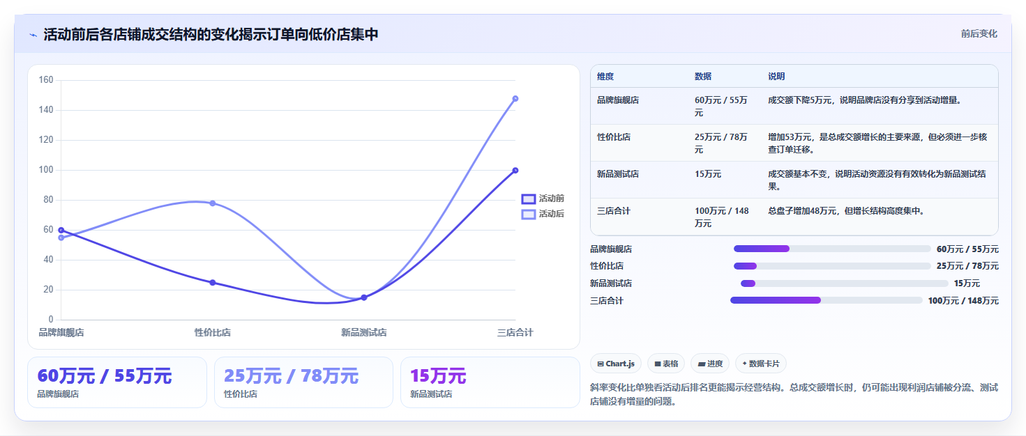The height and width of the screenshot is (436, 1026).
Task: Select the 新品测试店 table row label
Action: point(618,174)
